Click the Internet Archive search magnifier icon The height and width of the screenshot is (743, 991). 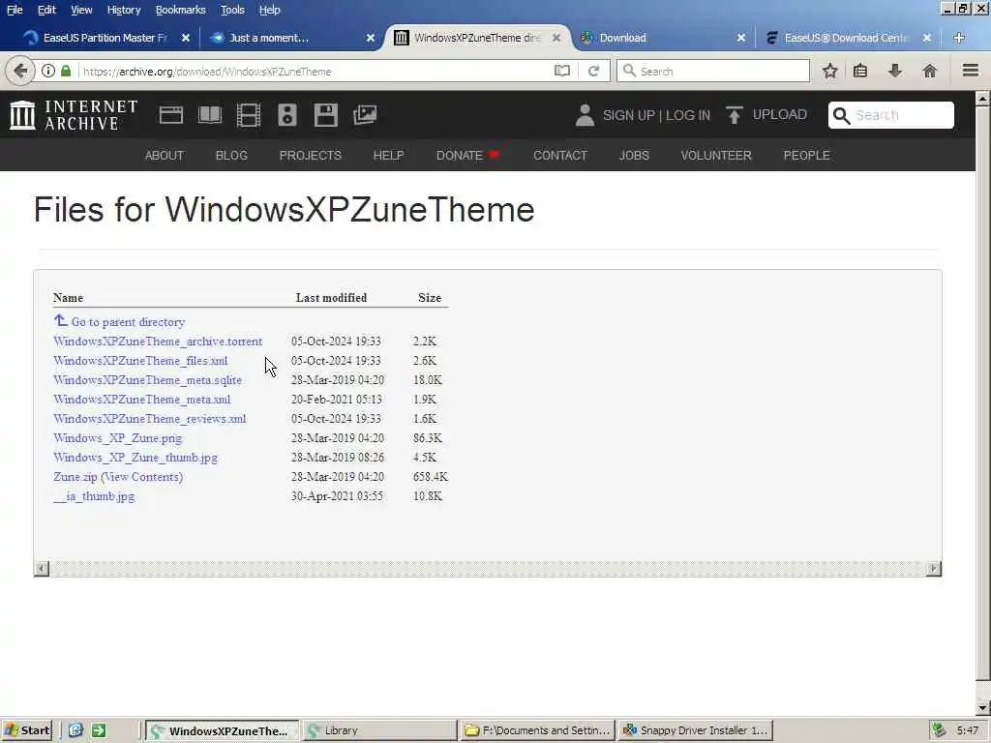(x=841, y=115)
